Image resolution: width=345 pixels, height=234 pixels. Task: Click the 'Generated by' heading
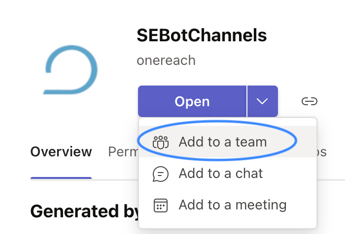[x=85, y=211]
